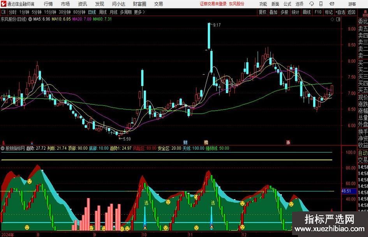Click the mobile phone icon
The height and width of the screenshot is (237, 368).
click(321, 4)
